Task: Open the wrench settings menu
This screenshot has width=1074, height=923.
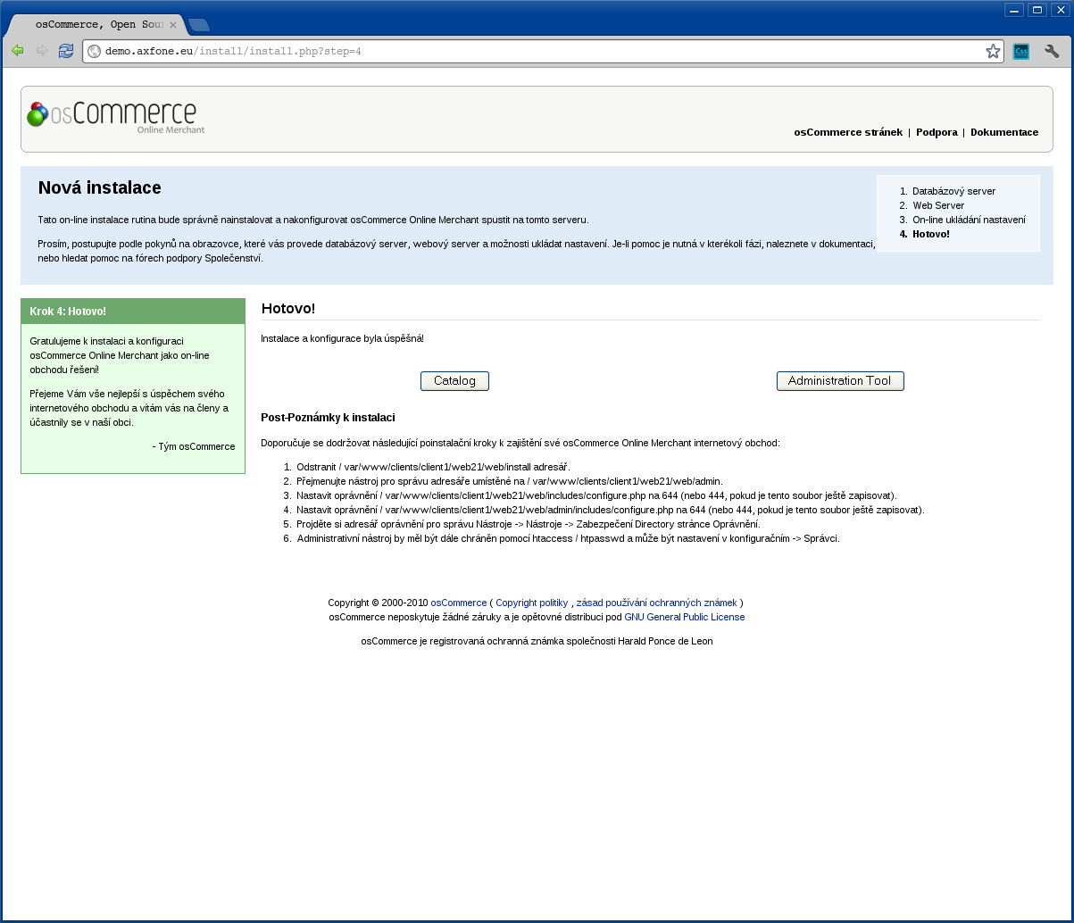Action: coord(1052,52)
